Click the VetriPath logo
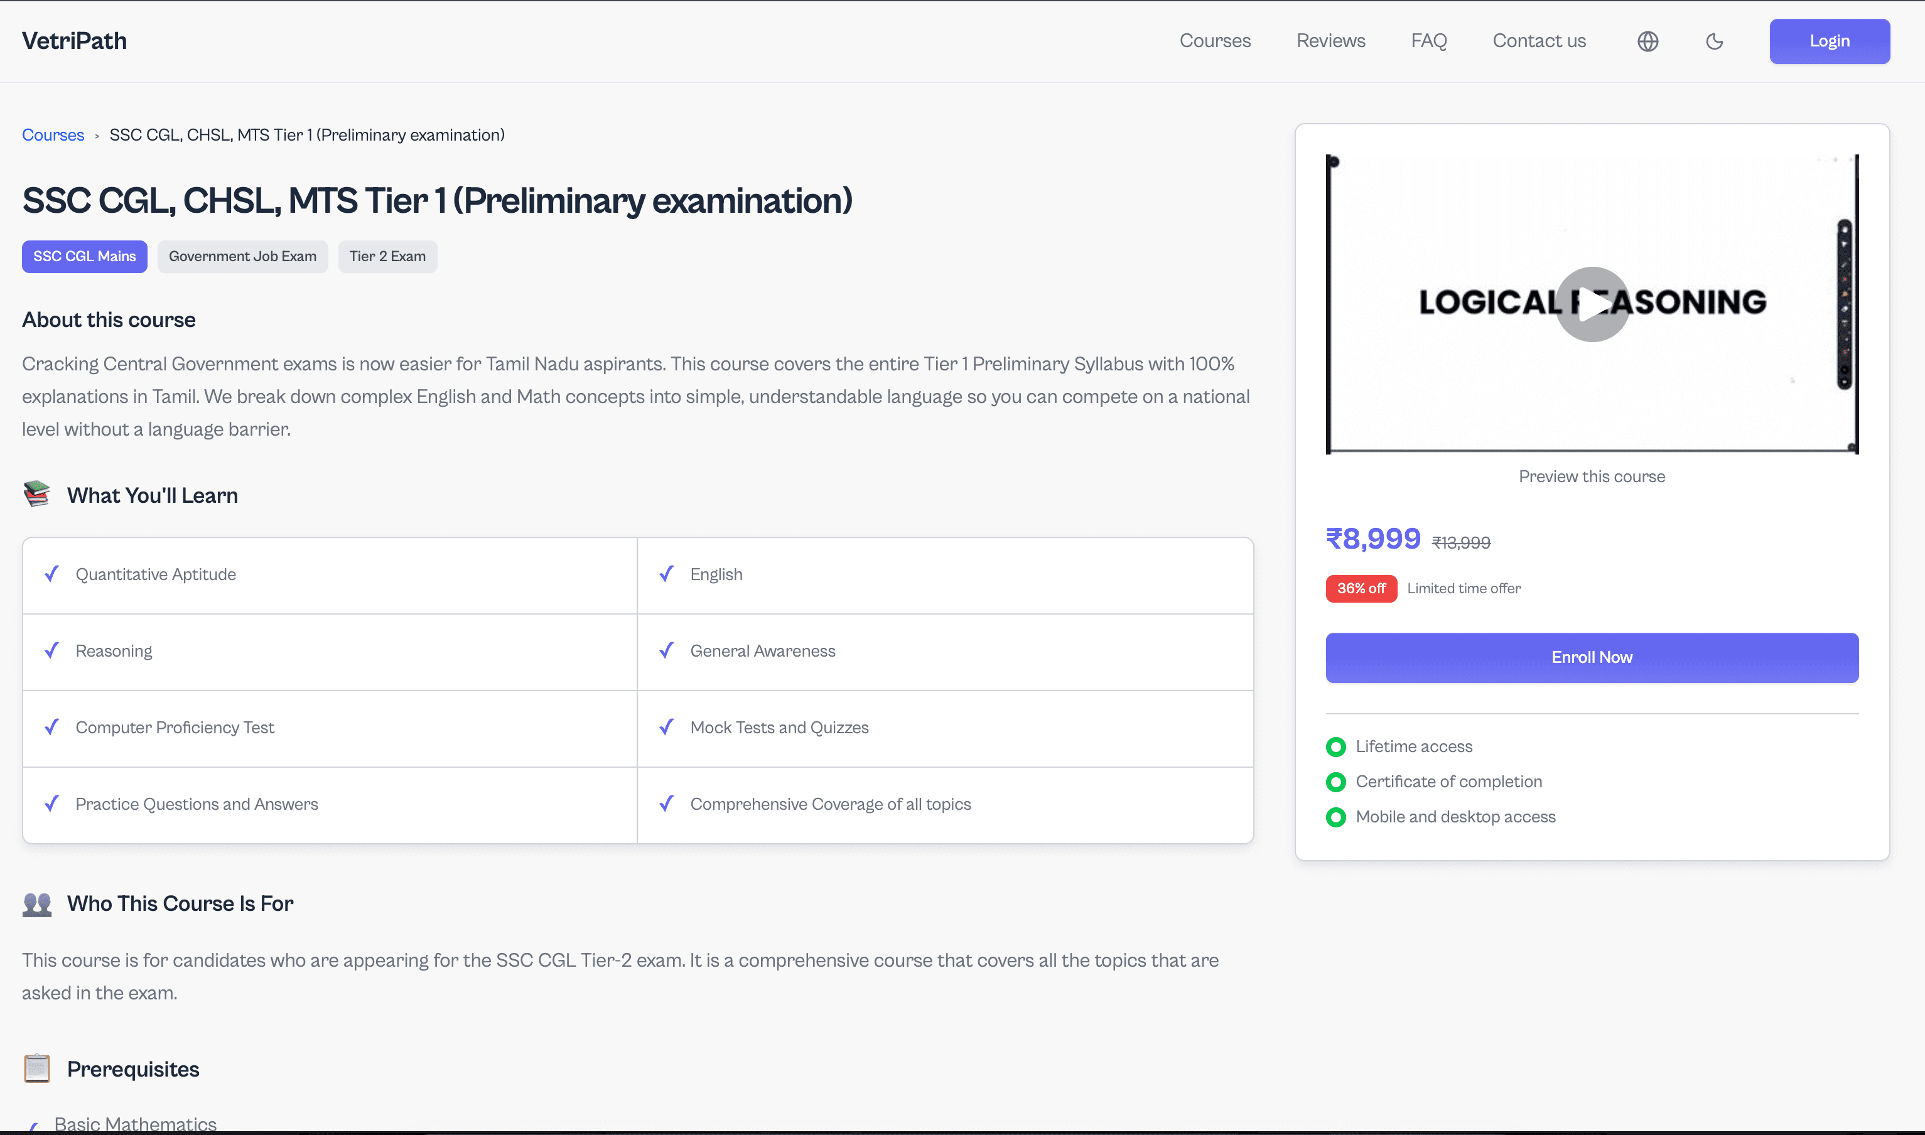Image resolution: width=1925 pixels, height=1135 pixels. pos(74,41)
